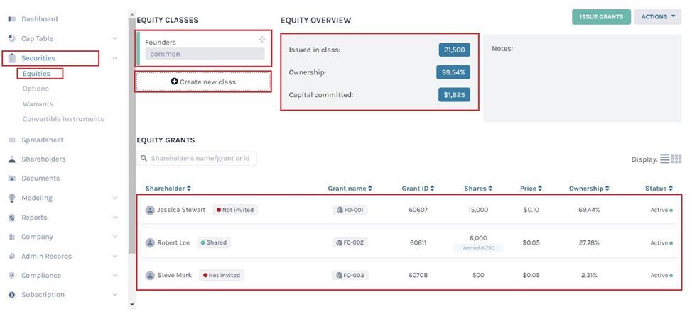
Task: Click the plus icon on Create new class
Action: point(174,82)
